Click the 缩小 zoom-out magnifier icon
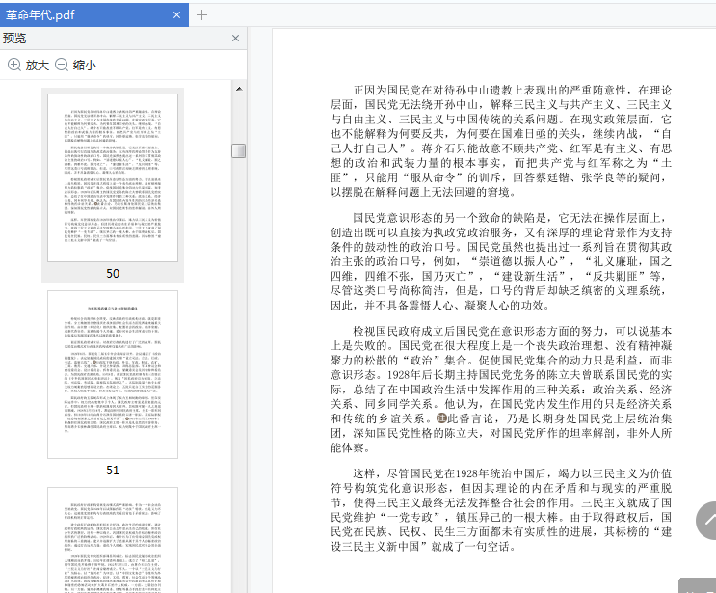This screenshot has height=593, width=716. [62, 65]
